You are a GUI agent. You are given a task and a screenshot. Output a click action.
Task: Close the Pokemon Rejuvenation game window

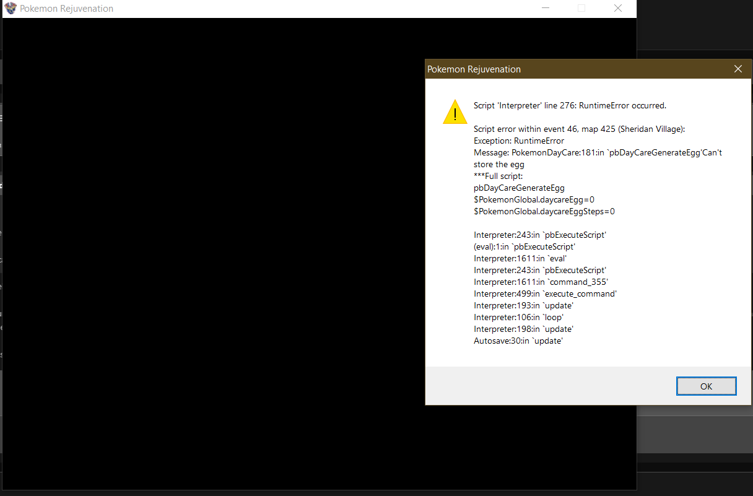pyautogui.click(x=618, y=9)
